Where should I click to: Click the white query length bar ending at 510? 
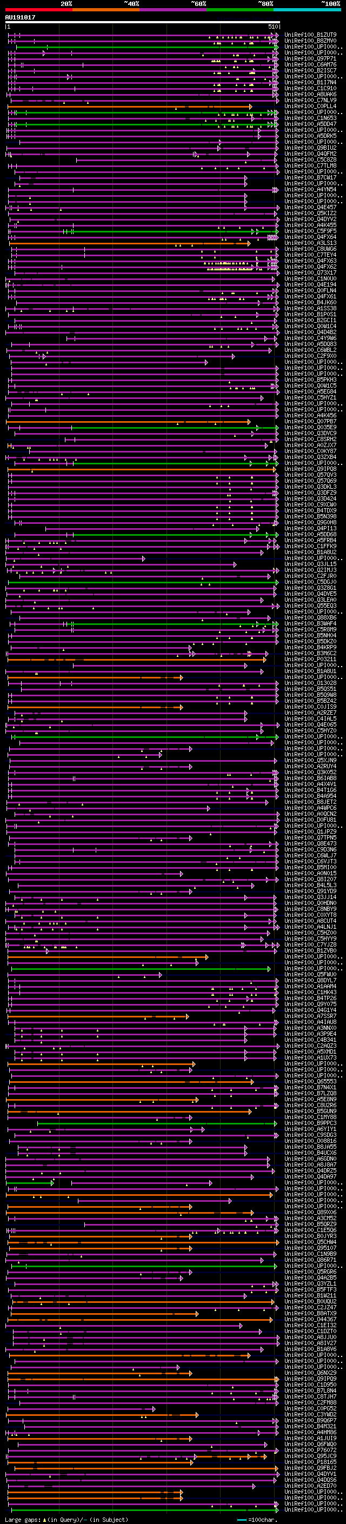(143, 23)
